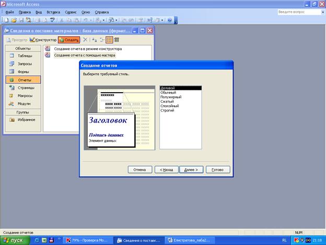Select the Обычный style
326x245 pixels.
(x=181, y=93)
